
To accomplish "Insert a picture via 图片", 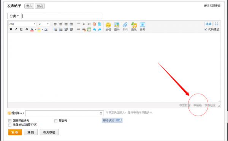I will pos(117,27).
